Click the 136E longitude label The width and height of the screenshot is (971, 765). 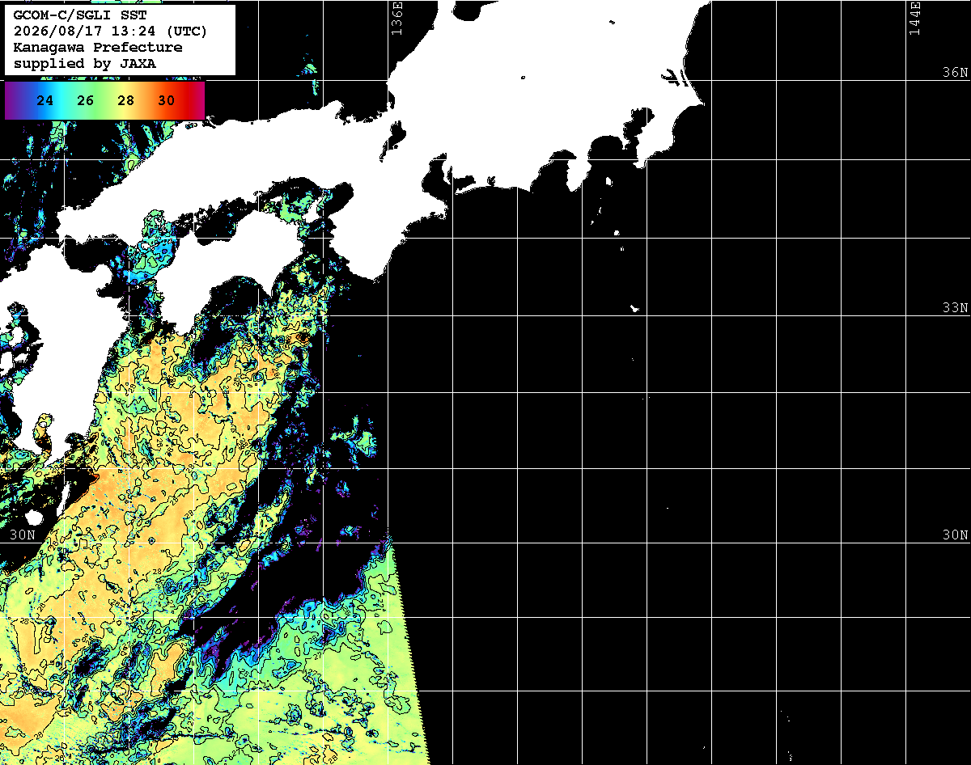pos(396,18)
